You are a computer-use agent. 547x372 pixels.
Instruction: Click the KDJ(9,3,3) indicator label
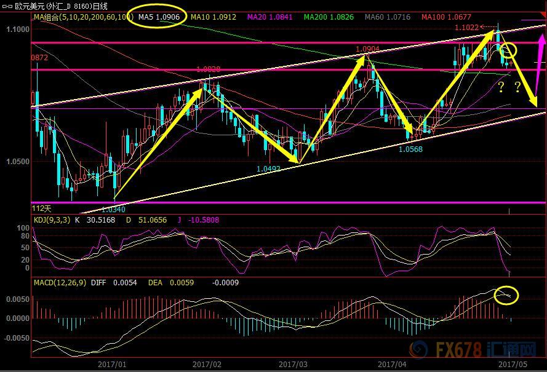[52, 220]
